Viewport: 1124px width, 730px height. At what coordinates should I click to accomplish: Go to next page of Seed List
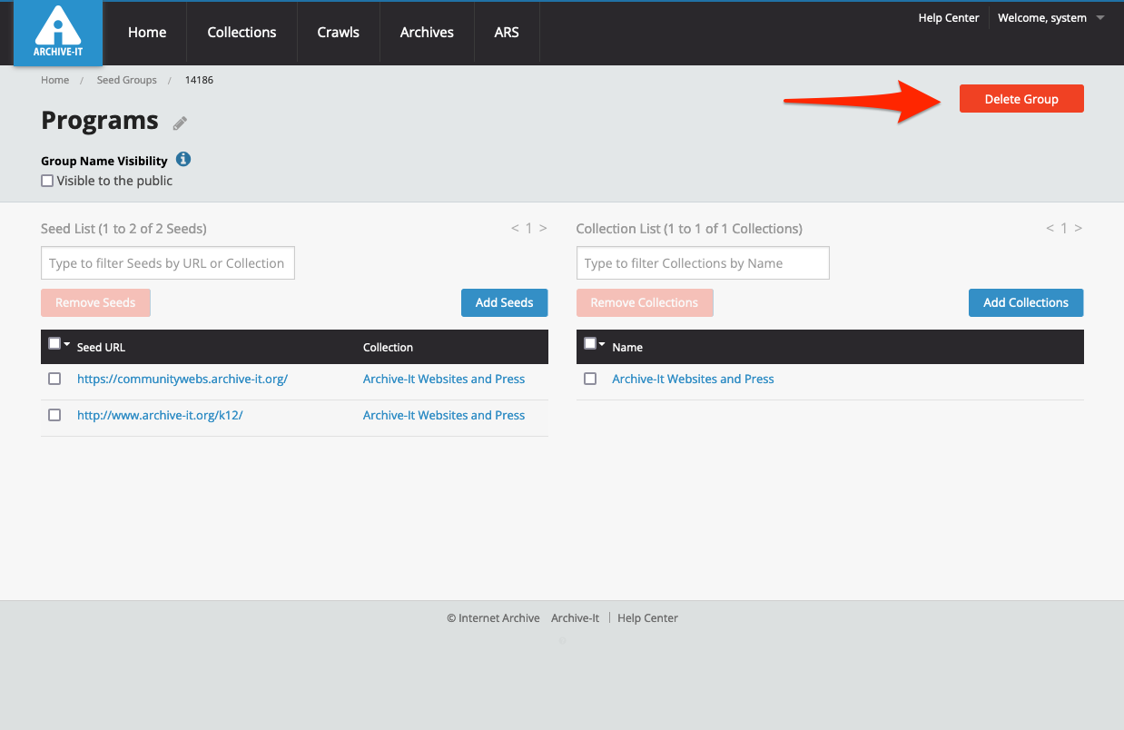click(543, 229)
